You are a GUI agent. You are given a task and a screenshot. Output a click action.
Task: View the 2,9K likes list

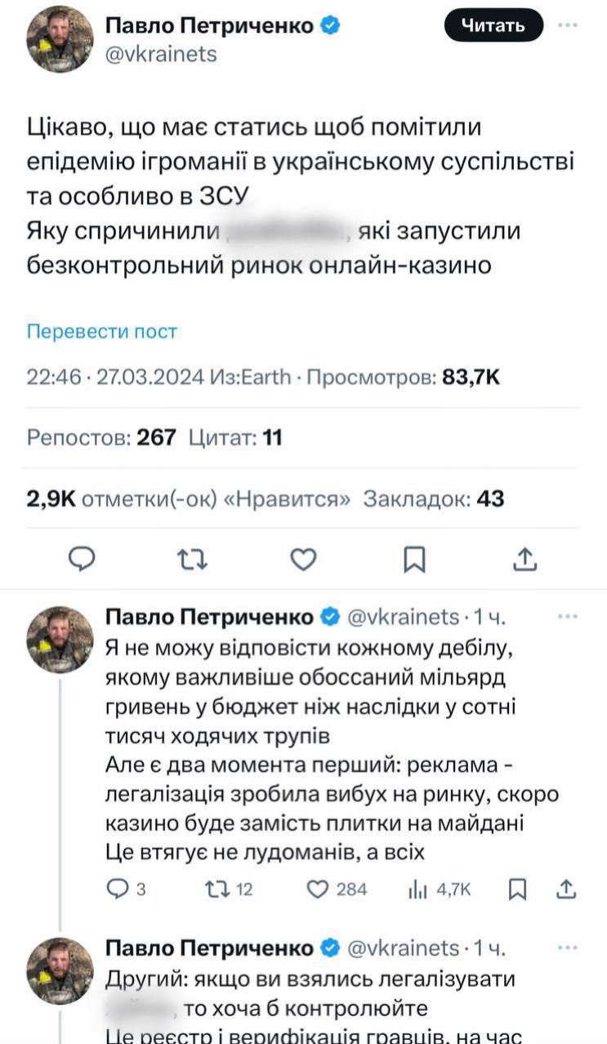coord(190,499)
